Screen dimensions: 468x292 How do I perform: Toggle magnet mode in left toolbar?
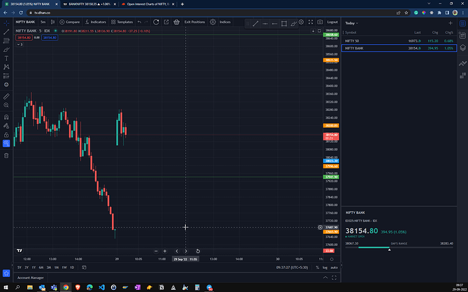[x=6, y=117]
